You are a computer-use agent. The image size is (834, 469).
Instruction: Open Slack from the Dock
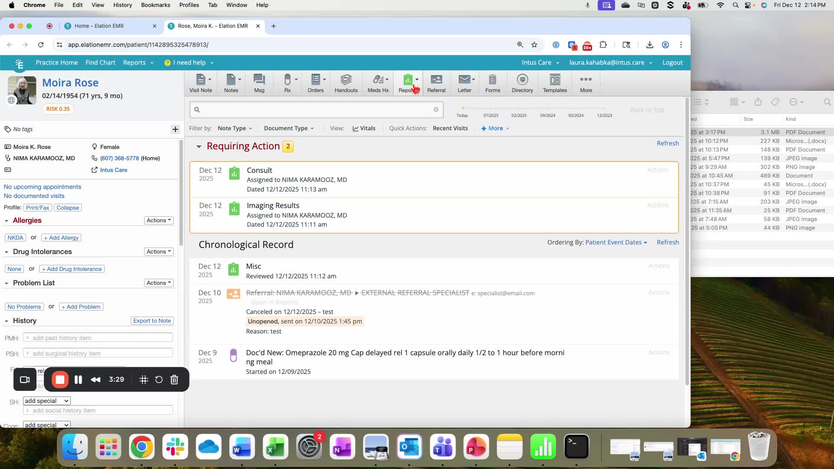[175, 447]
